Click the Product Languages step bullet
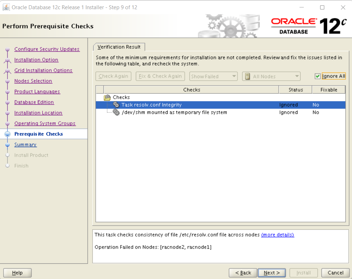The width and height of the screenshot is (352, 279). point(7,92)
